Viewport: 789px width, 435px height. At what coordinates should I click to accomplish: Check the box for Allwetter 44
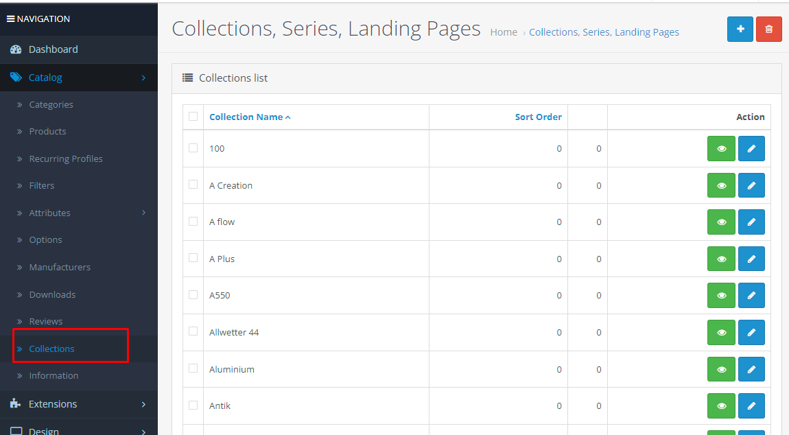(x=193, y=331)
